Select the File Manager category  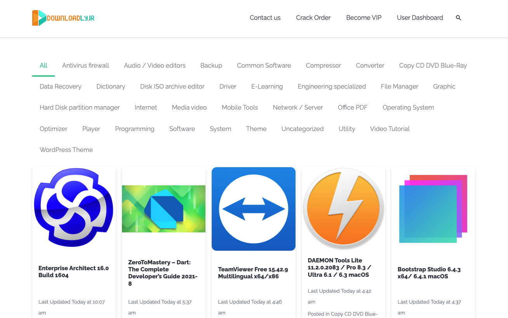(x=400, y=86)
